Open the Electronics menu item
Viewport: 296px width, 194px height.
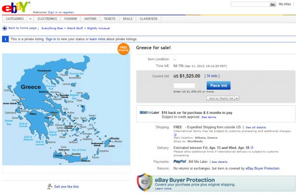47,19
